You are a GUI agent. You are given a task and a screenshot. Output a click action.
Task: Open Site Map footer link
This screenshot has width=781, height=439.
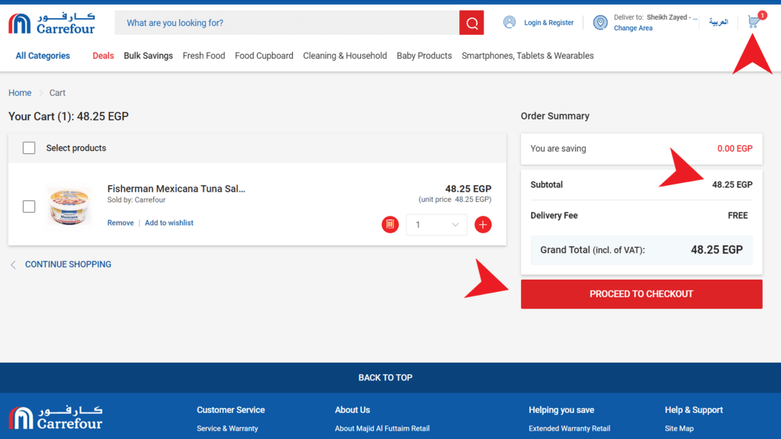tap(679, 428)
